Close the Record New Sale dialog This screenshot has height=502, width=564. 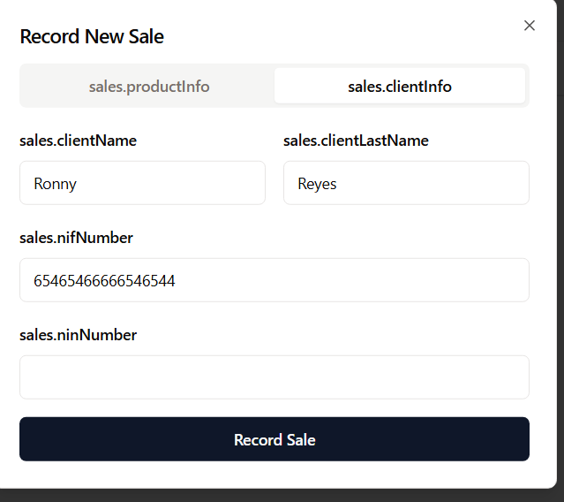[x=530, y=26]
